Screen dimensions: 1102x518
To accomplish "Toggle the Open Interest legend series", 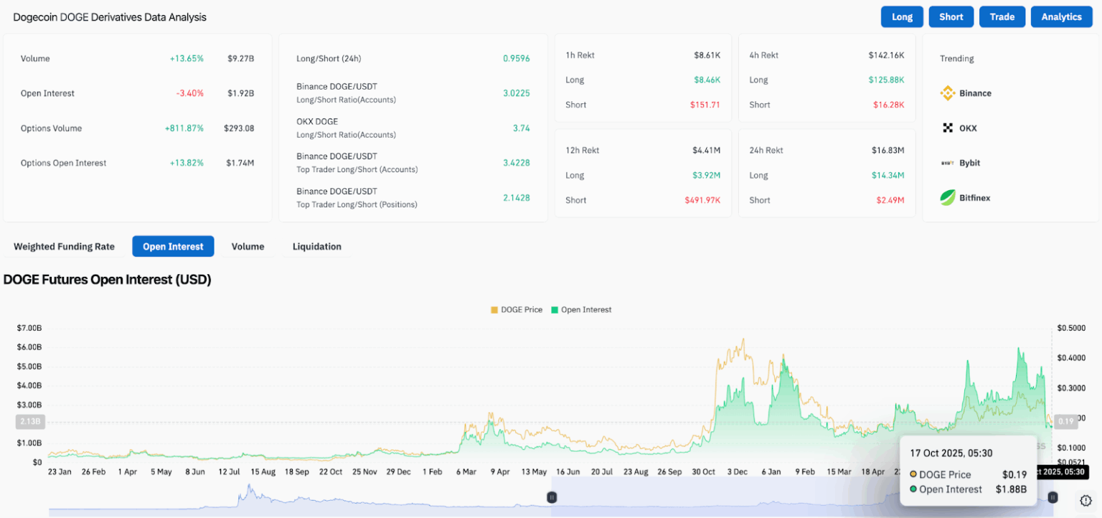I will pyautogui.click(x=581, y=310).
